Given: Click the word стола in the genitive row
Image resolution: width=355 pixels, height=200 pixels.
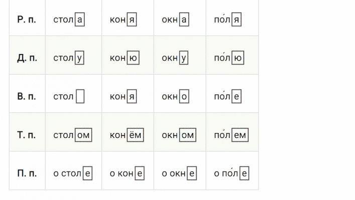Looking at the screenshot, I should coord(68,19).
